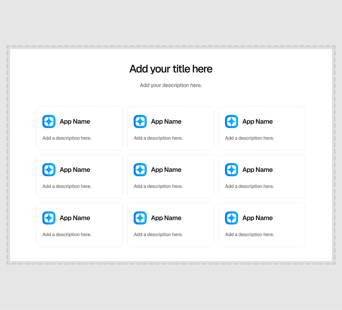The image size is (342, 310).
Task: Select 'App Name' text in the top-middle card
Action: tap(166, 122)
